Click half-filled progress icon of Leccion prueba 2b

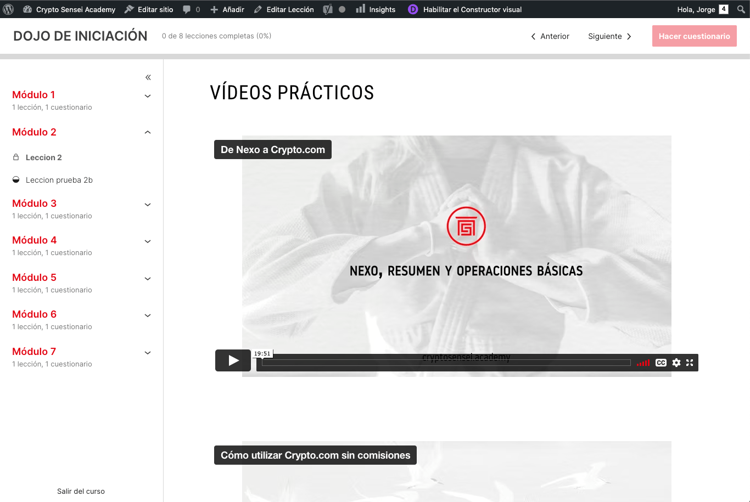(16, 179)
